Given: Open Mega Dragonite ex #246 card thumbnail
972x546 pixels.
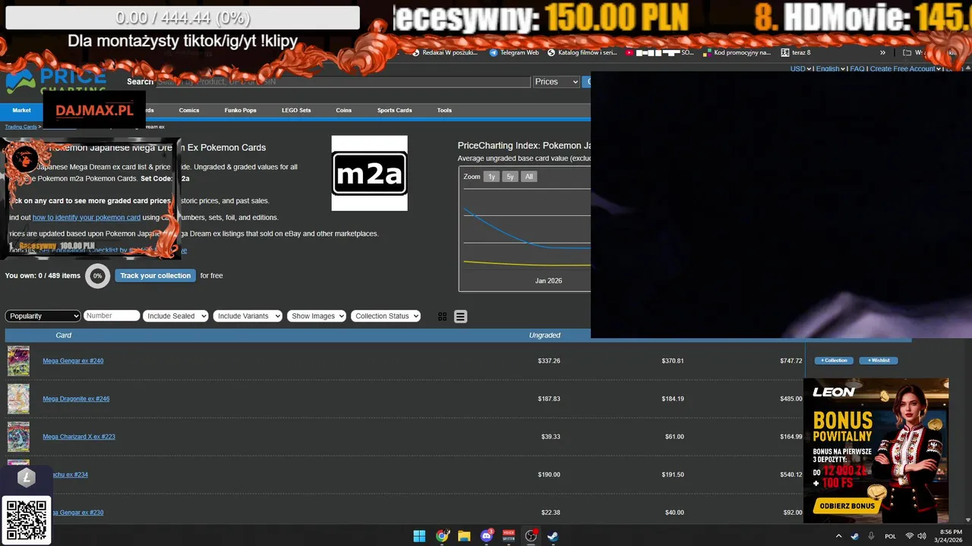Looking at the screenshot, I should (18, 399).
